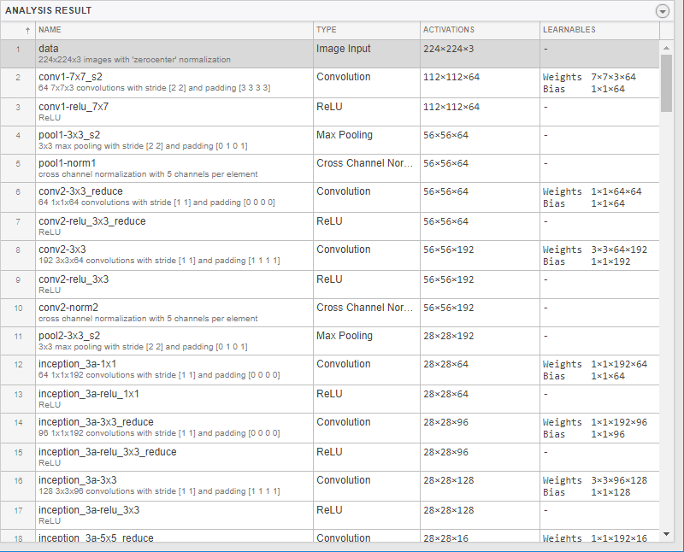The width and height of the screenshot is (684, 552).
Task: Click the activations cell of inception_3a-3x3
Action: 449,480
